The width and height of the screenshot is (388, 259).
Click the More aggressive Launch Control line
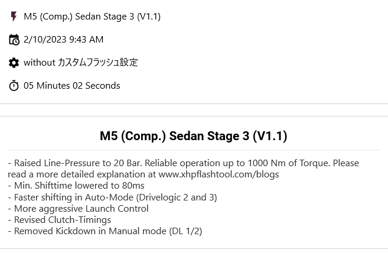pyautogui.click(x=78, y=209)
